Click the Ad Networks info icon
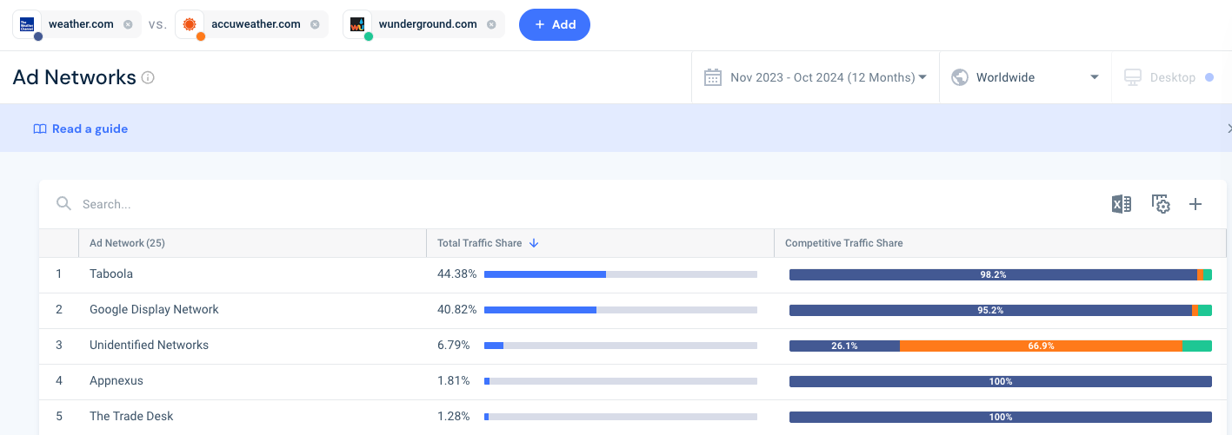This screenshot has height=435, width=1232. 148,77
